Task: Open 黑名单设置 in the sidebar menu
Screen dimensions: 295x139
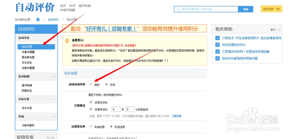Action: tap(28, 57)
